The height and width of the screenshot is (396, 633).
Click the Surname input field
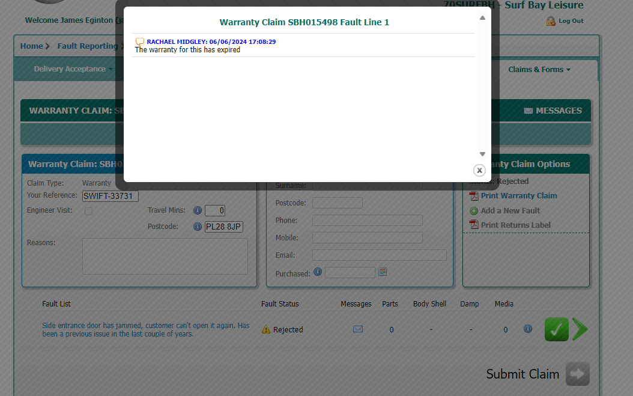tap(368, 186)
